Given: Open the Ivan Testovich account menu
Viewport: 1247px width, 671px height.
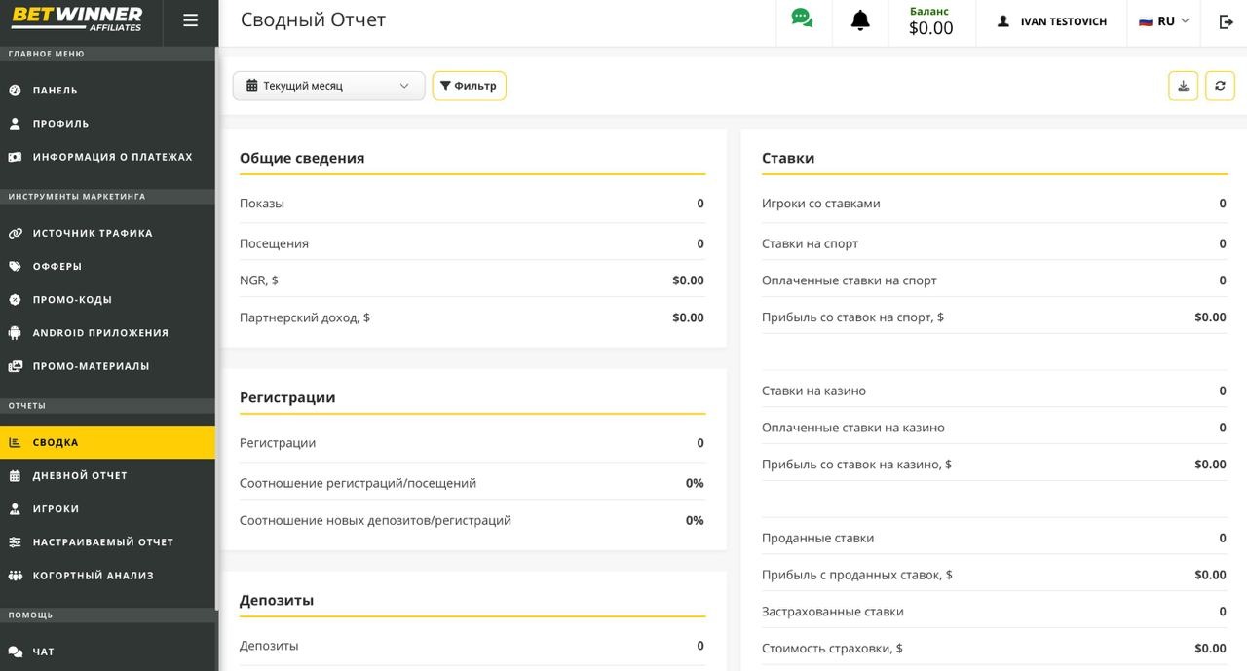Looking at the screenshot, I should pyautogui.click(x=1063, y=21).
